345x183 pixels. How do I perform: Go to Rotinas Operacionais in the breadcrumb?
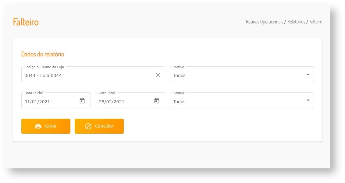click(265, 22)
